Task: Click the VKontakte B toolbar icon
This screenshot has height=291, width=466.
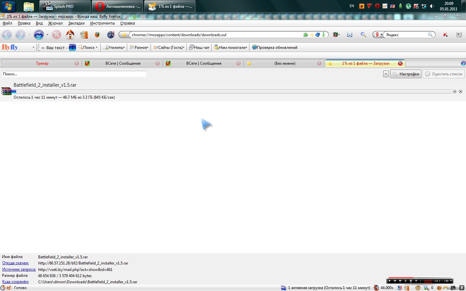Action: [350, 35]
